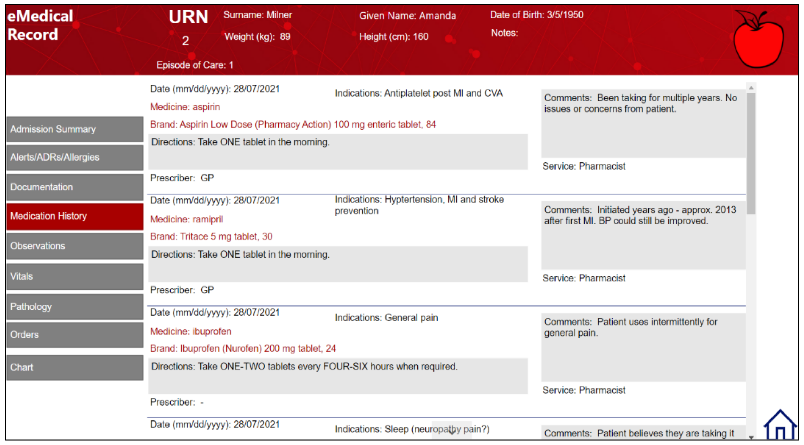
Task: Open Alerts/ADRs/Allergies section
Action: pyautogui.click(x=75, y=157)
